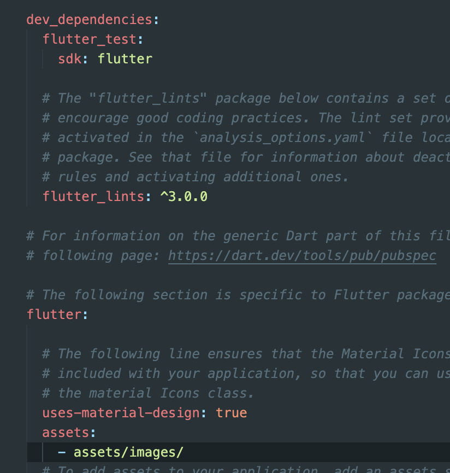450x473 pixels.
Task: Click the comment starting 'The "flutter_lints" package'
Action: point(246,98)
